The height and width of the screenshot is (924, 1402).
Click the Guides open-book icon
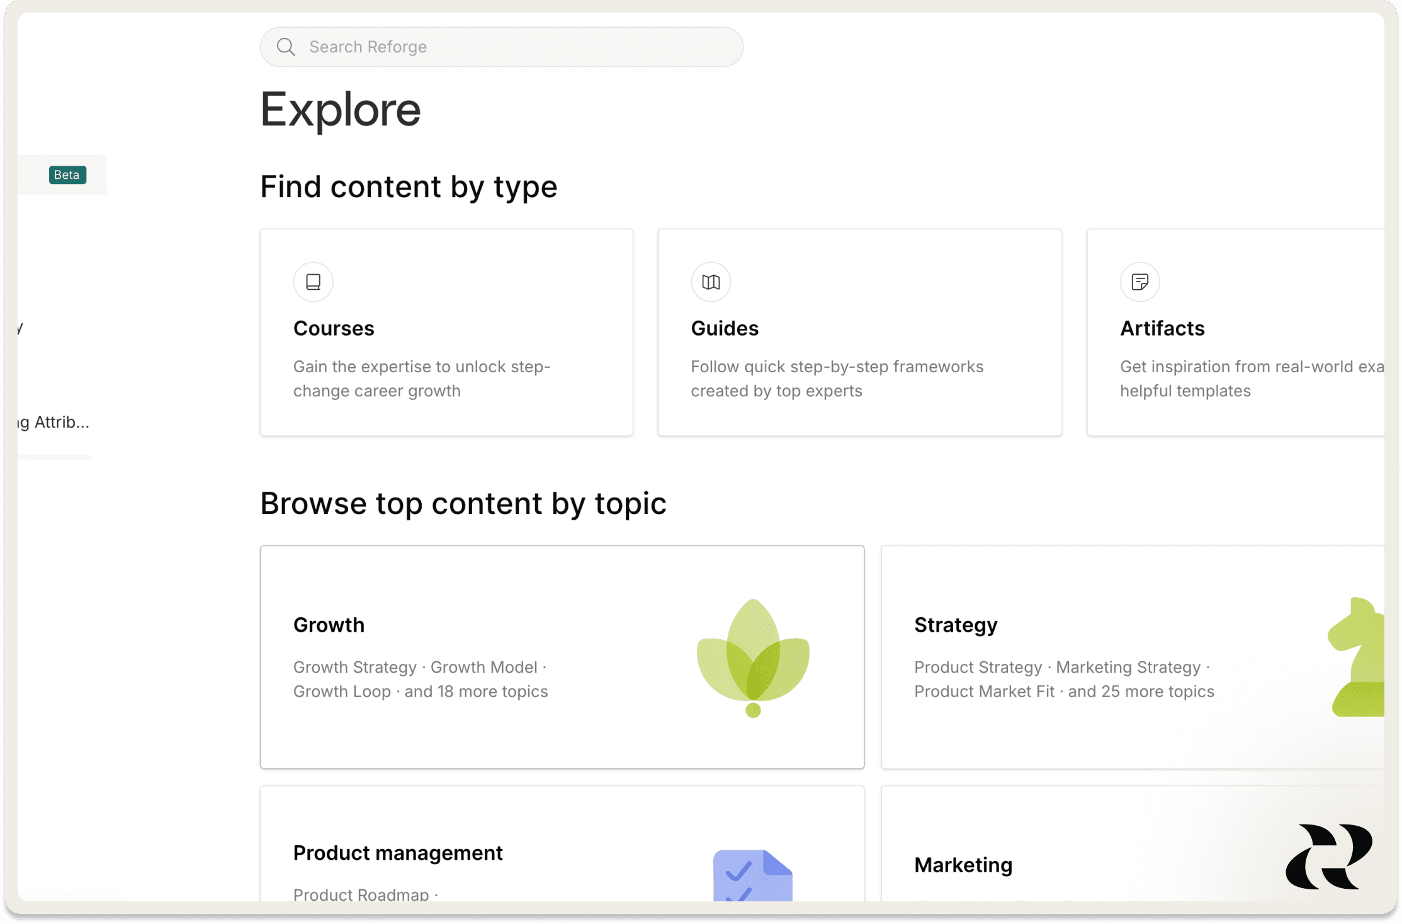[711, 282]
